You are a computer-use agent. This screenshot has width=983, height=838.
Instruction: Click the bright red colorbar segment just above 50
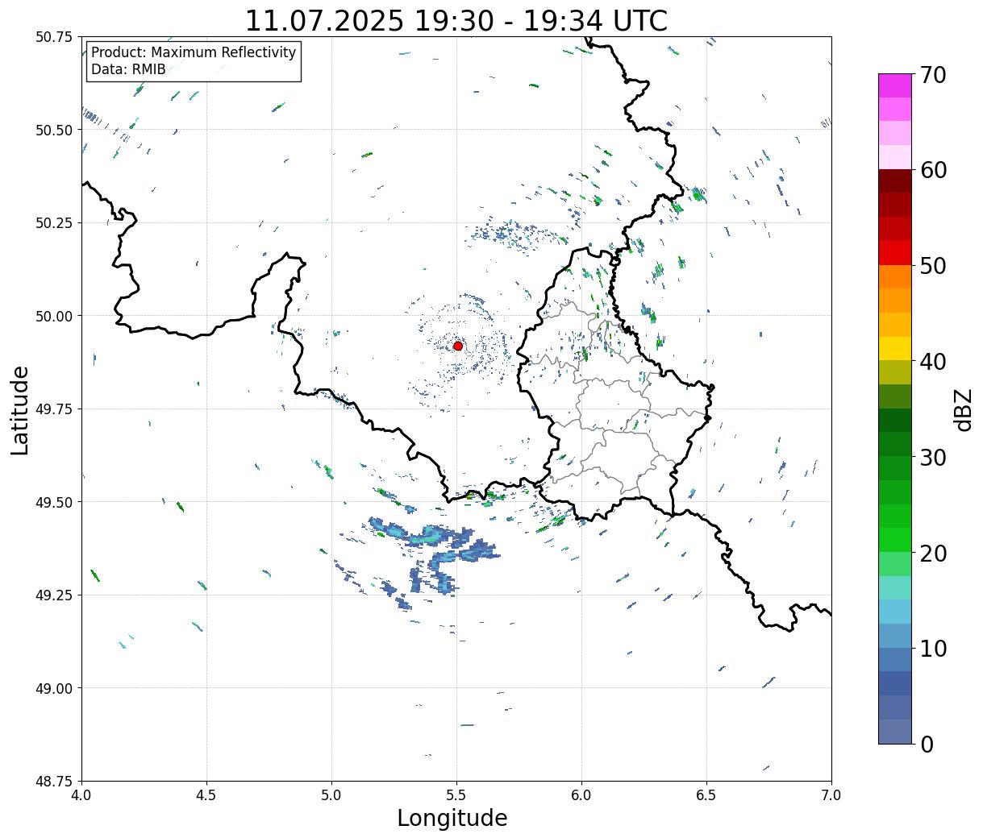[x=895, y=253]
